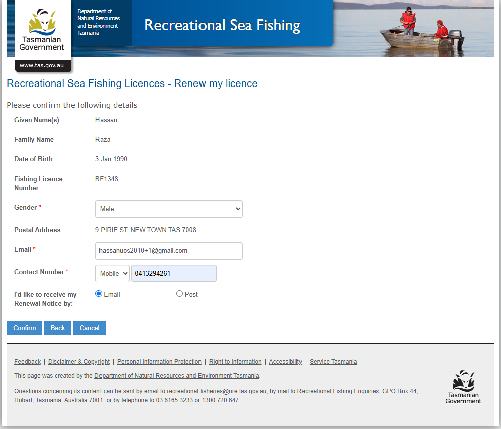Open the Gender dropdown

169,209
